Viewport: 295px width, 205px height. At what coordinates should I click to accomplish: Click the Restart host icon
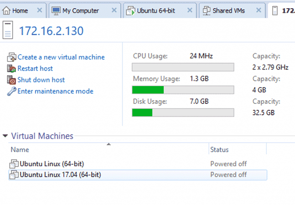click(x=12, y=69)
